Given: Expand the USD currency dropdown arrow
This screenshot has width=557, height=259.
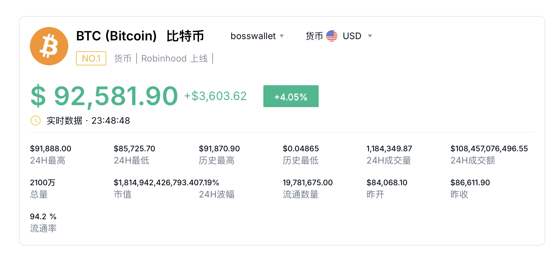Looking at the screenshot, I should (370, 36).
